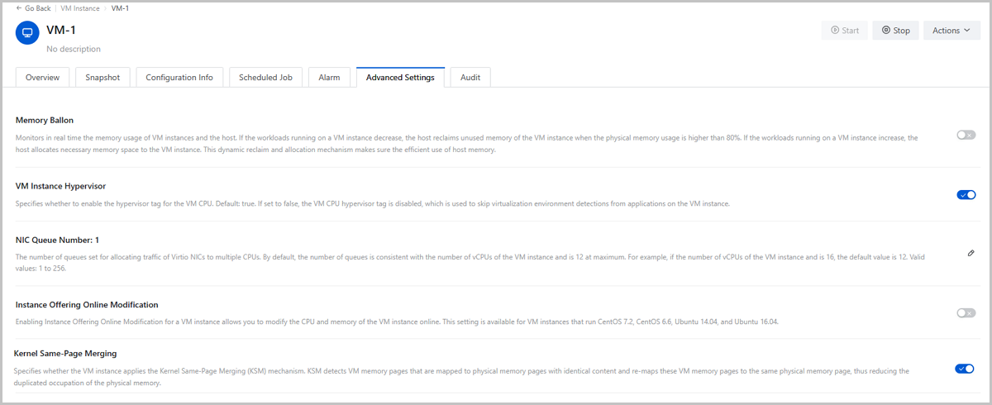The image size is (992, 405).
Task: Select the Advanced Settings tab
Action: [400, 78]
